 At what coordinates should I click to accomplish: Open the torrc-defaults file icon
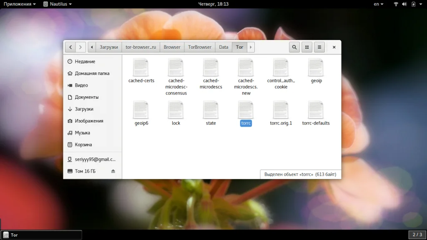point(316,110)
